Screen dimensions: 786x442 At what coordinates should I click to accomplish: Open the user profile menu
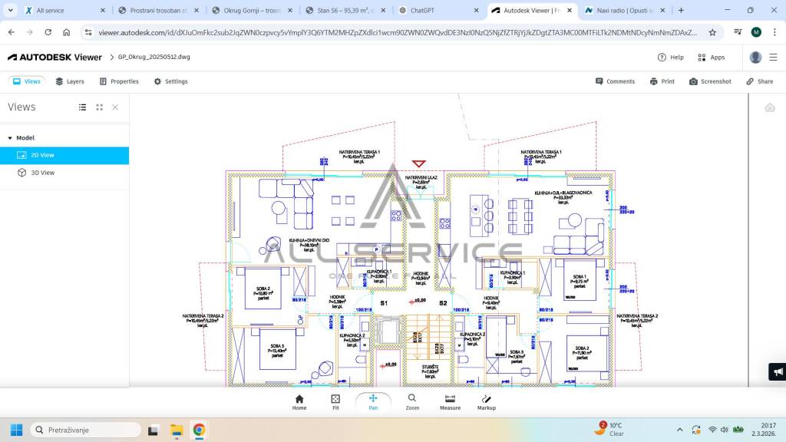756,58
